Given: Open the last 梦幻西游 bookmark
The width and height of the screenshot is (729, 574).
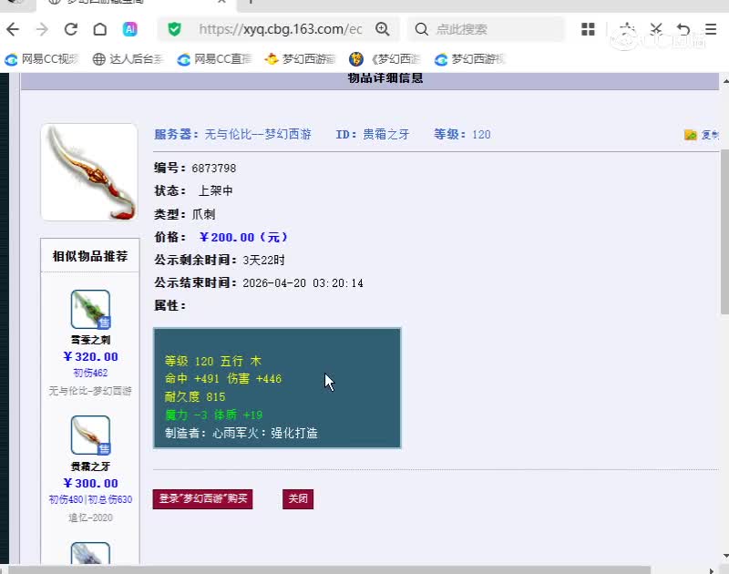Looking at the screenshot, I should [469, 59].
